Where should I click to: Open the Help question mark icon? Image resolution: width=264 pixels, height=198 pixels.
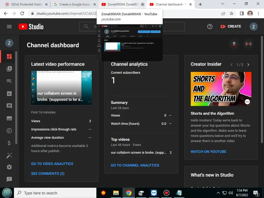[x=210, y=27]
